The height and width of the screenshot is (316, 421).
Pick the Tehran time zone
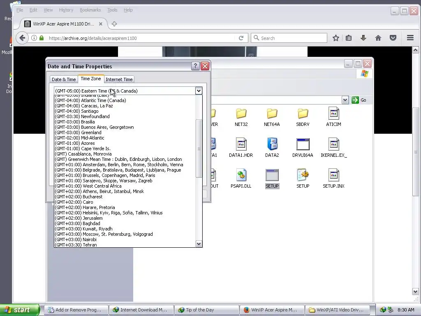pos(125,245)
